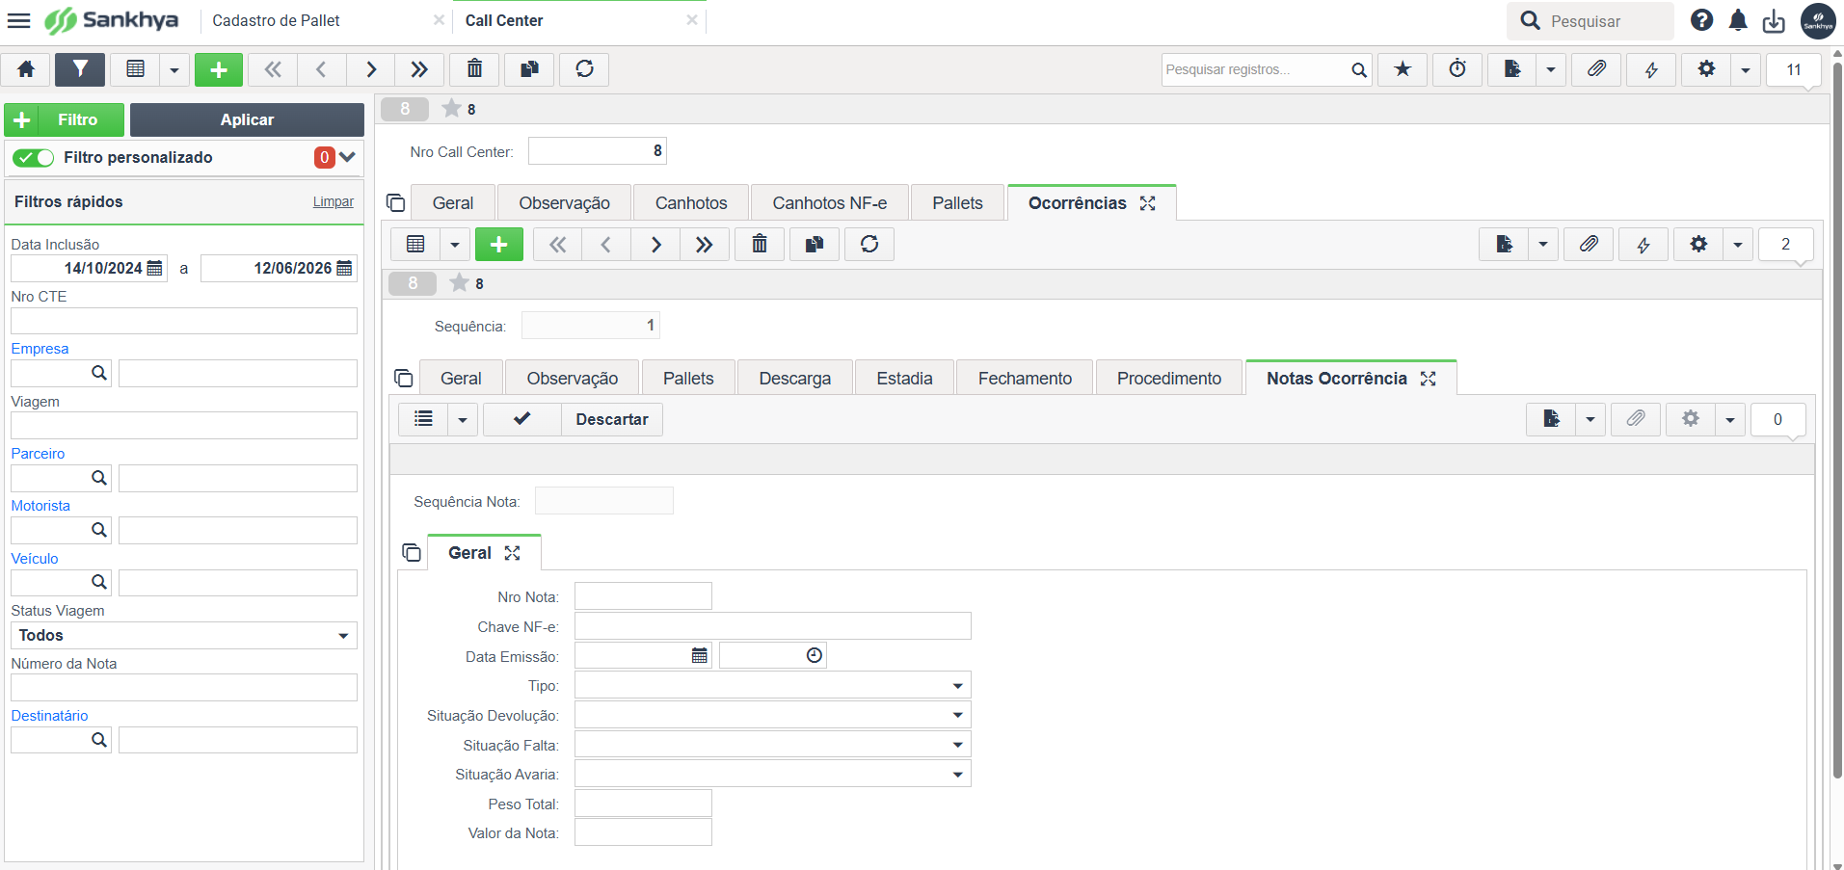
Task: Open Ocorrências export dropdown arrow
Action: [1543, 245]
